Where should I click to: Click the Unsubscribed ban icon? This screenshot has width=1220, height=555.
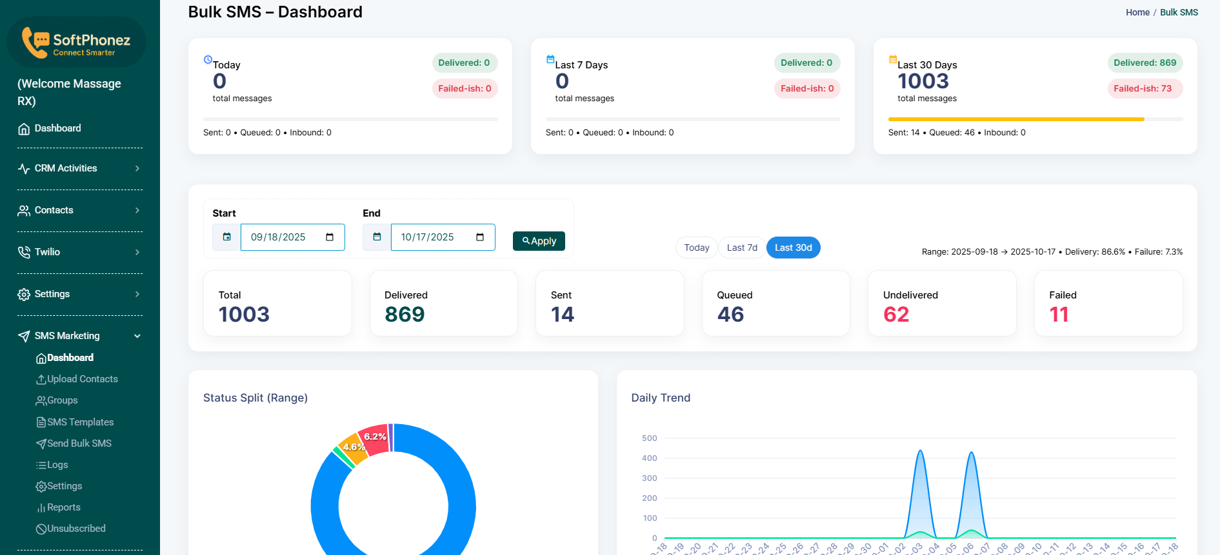coord(41,529)
